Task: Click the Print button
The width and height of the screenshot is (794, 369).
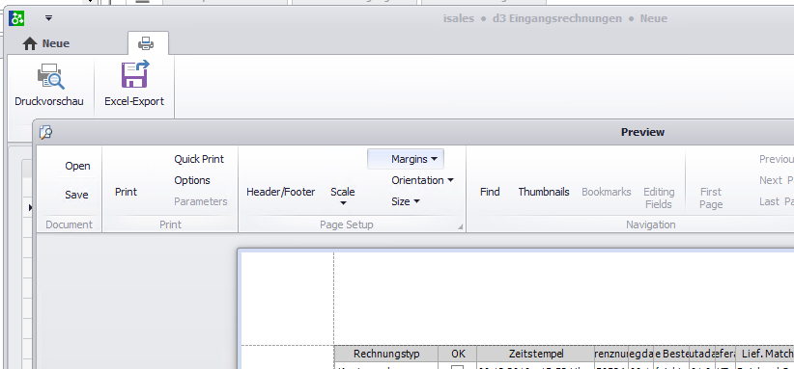Action: pyautogui.click(x=126, y=192)
